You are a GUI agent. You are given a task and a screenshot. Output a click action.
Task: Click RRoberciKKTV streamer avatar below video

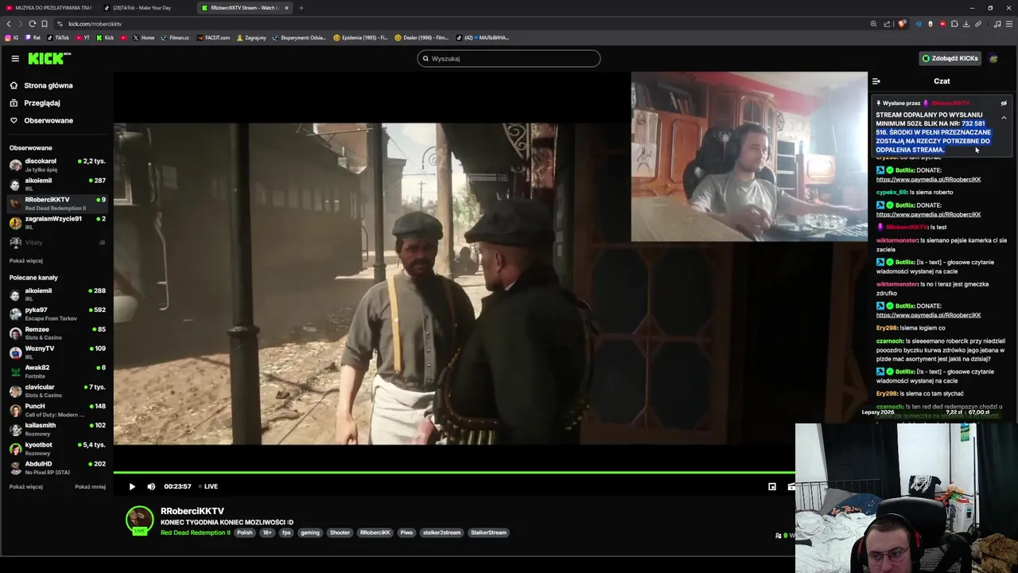click(x=139, y=520)
